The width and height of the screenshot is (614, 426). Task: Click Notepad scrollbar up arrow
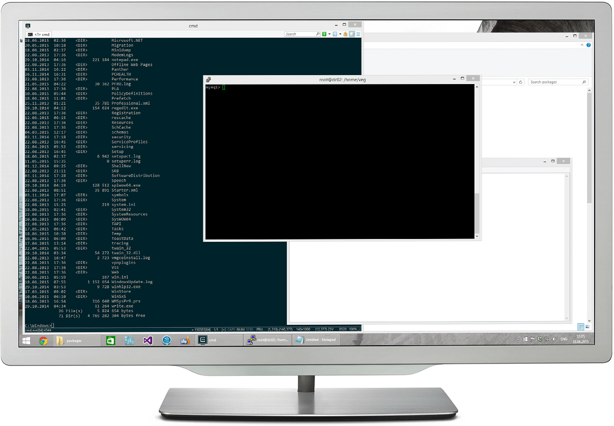coord(566,176)
